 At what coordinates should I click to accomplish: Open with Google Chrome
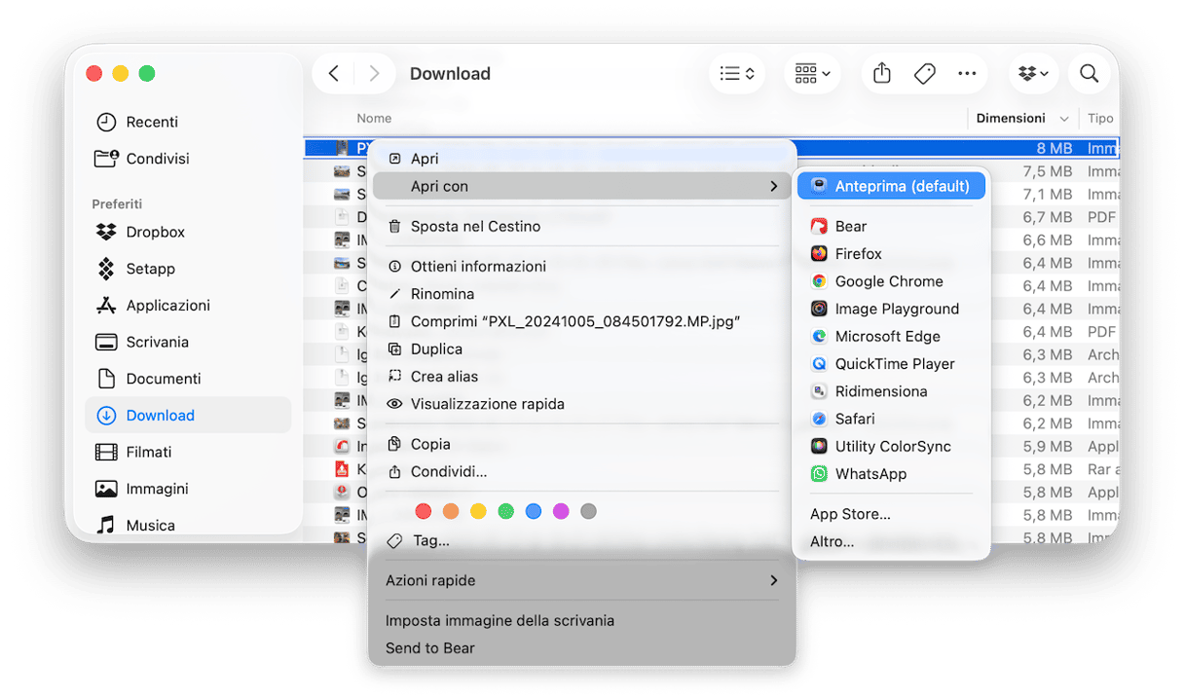coord(891,281)
